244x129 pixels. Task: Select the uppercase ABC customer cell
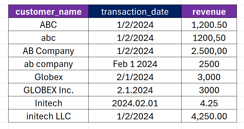[48, 25]
